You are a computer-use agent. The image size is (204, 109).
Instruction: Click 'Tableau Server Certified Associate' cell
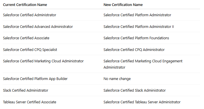(30, 102)
